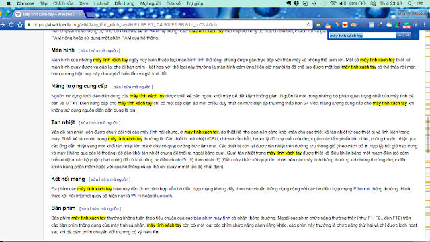Viewport: 430px width, 242px height.
Task: Open the Mọi người menu
Action: [x=150, y=3]
